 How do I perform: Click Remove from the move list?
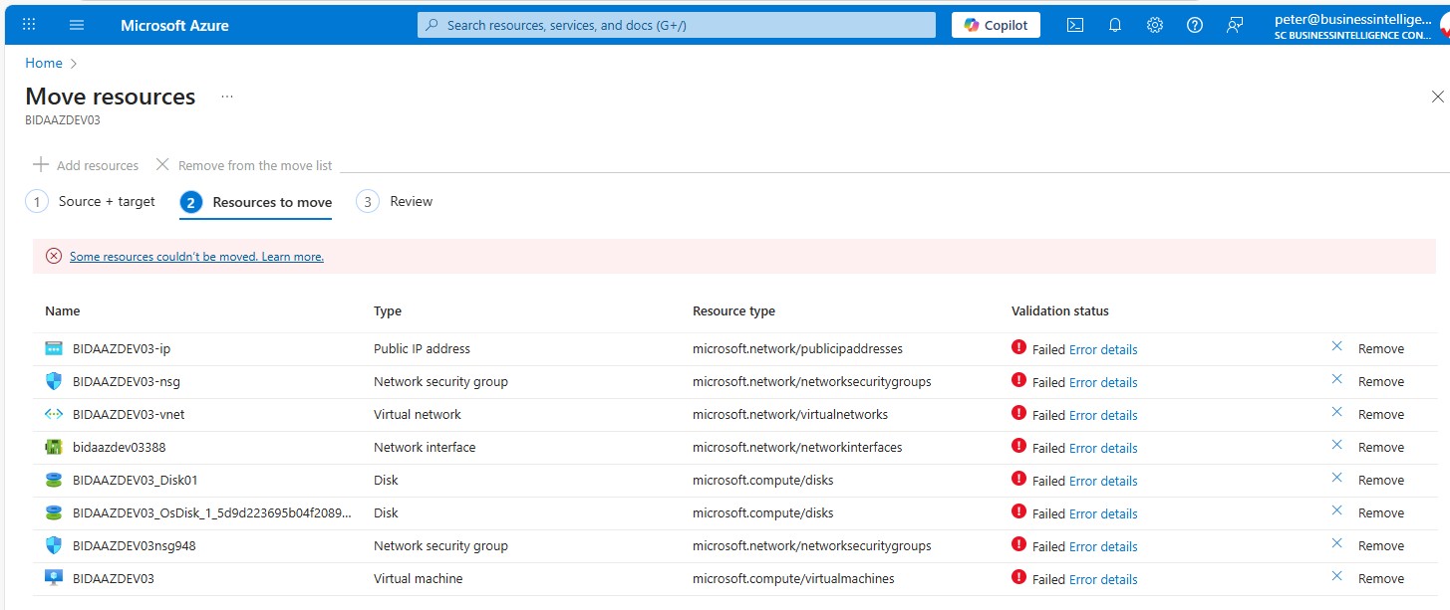coord(243,165)
